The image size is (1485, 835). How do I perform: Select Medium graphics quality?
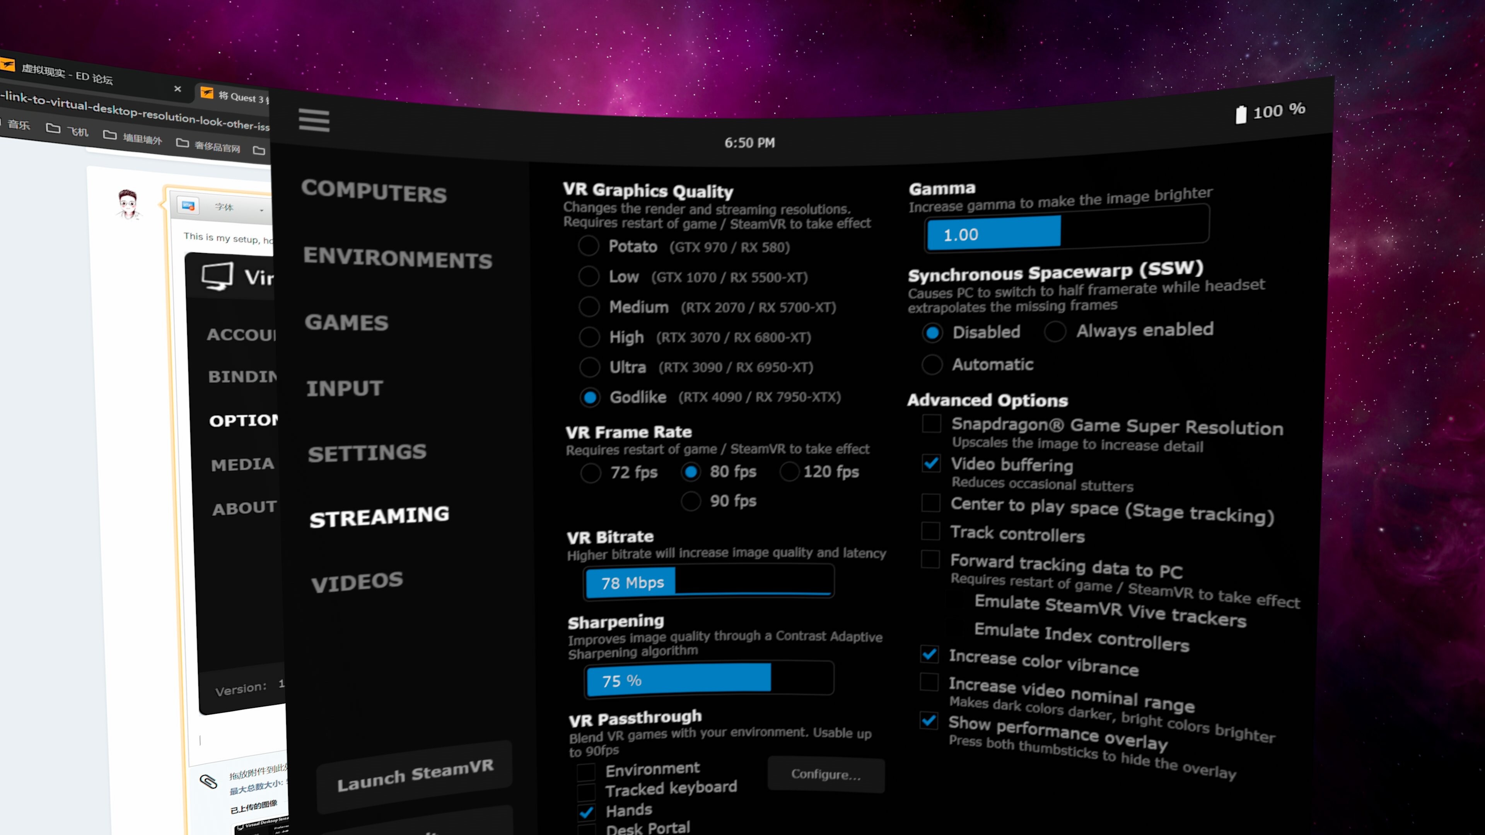pyautogui.click(x=589, y=307)
